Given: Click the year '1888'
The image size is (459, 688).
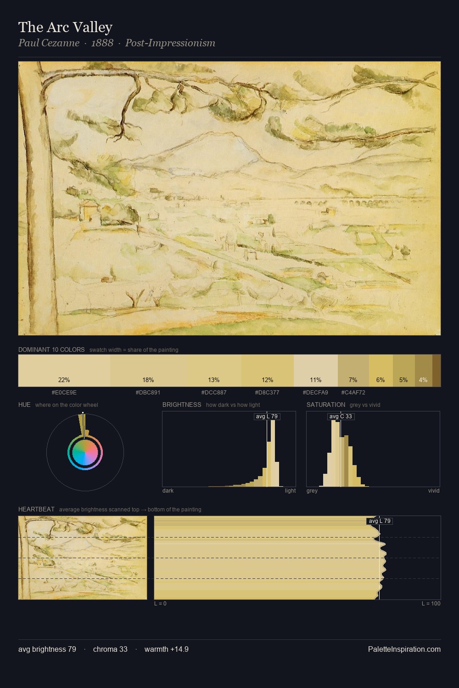Looking at the screenshot, I should click(x=102, y=43).
